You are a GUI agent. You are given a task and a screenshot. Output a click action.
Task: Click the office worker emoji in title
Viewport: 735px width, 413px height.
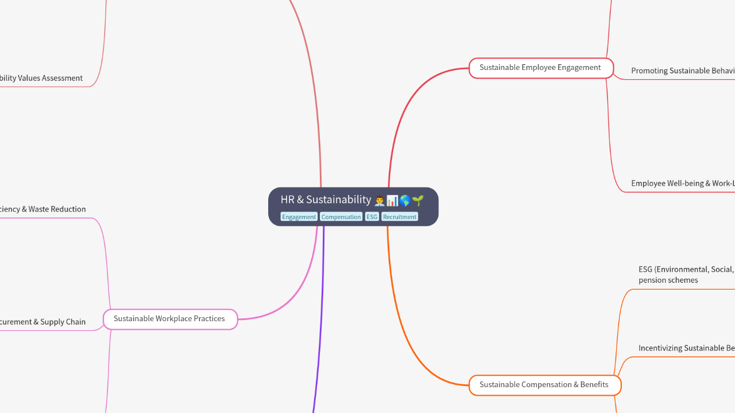pos(380,200)
